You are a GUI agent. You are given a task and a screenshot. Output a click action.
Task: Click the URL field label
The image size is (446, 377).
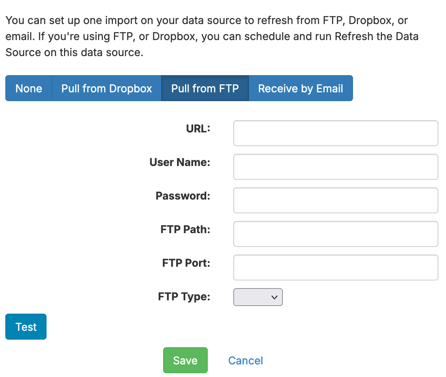point(198,129)
